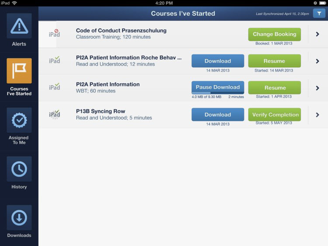This screenshot has height=246, width=328.
Task: Open the Alerts warning triangle icon
Action: (19, 26)
